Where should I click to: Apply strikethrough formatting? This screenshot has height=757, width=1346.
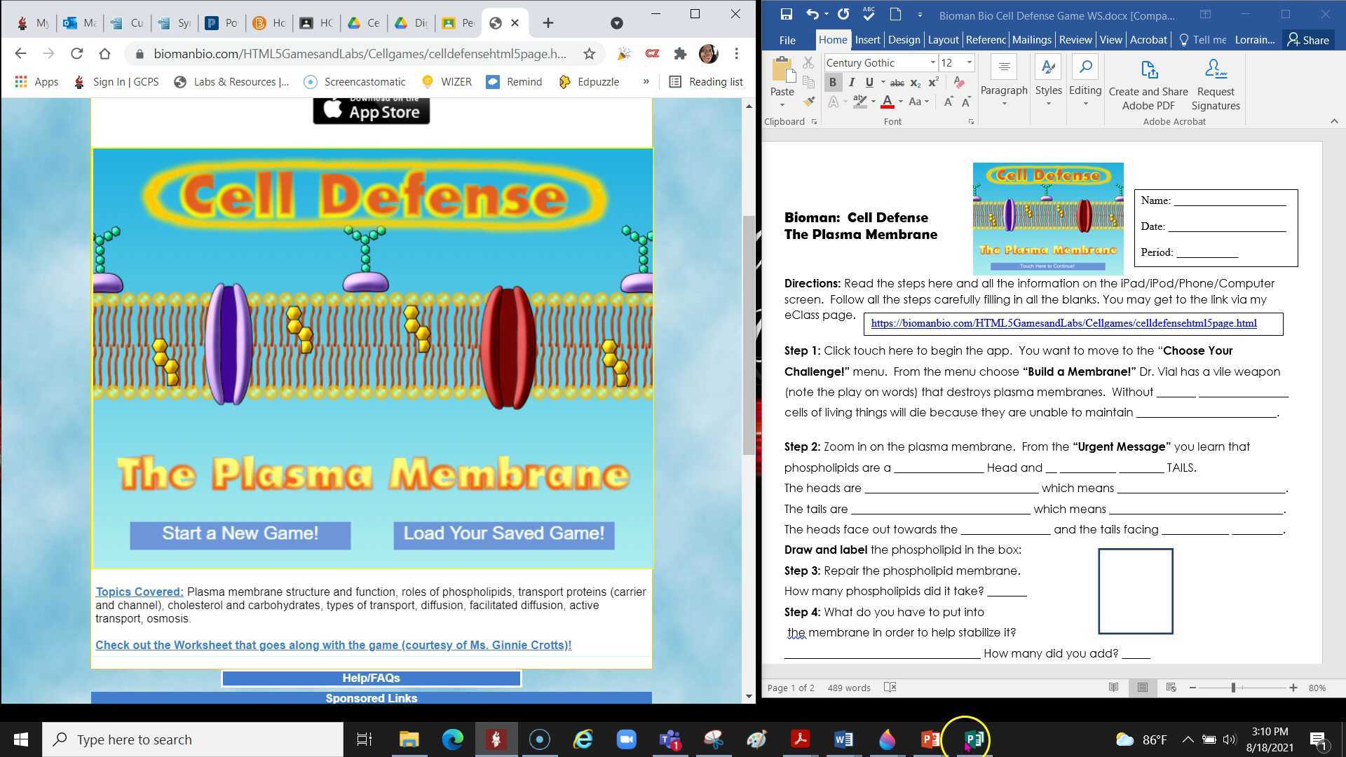point(897,83)
